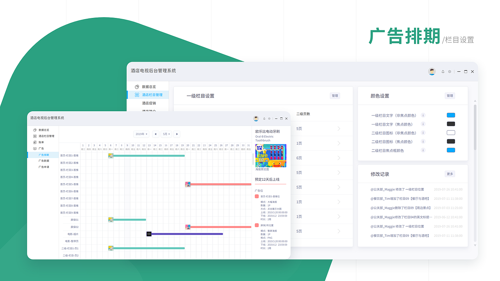Screen dimensions: 500x281
Task: Click info icon beside 二级栏目图标（焦点颜色）
Action: [423, 142]
